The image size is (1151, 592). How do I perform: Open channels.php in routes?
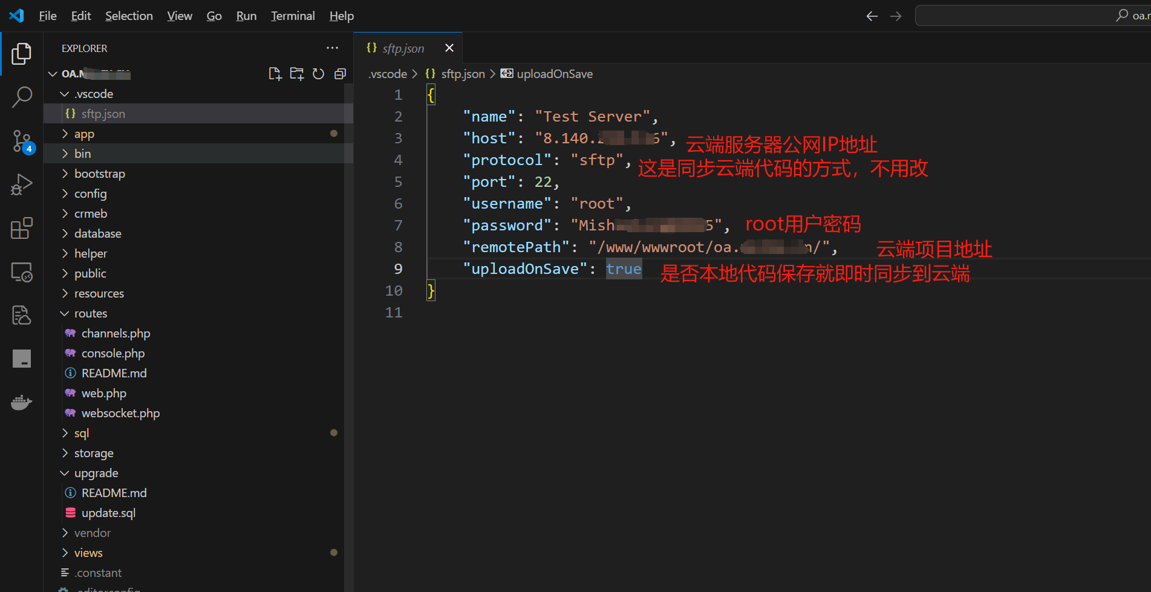click(198, 333)
